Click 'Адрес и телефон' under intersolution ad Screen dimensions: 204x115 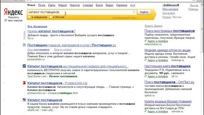point(158,41)
